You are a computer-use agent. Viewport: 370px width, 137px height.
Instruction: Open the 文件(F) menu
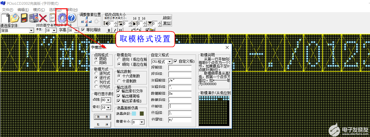pos(8,10)
